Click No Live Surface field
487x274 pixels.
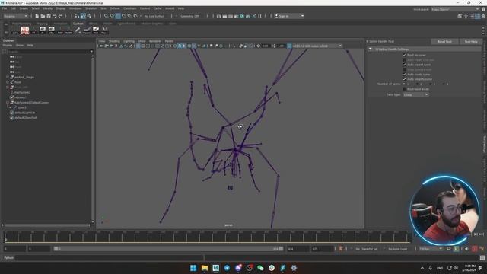(154, 16)
